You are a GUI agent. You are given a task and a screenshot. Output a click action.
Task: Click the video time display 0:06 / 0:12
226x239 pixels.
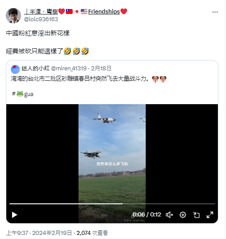tap(147, 215)
